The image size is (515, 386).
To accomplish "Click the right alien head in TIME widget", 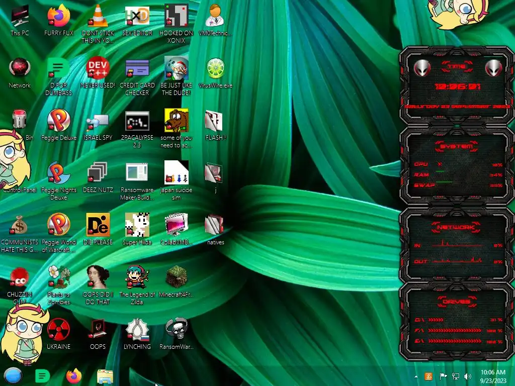I will coord(494,68).
